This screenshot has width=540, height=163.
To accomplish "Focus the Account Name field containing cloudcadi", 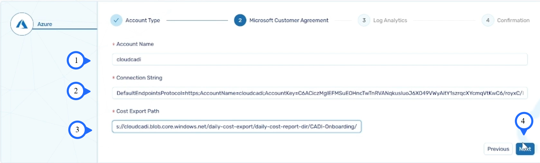I will [319, 59].
